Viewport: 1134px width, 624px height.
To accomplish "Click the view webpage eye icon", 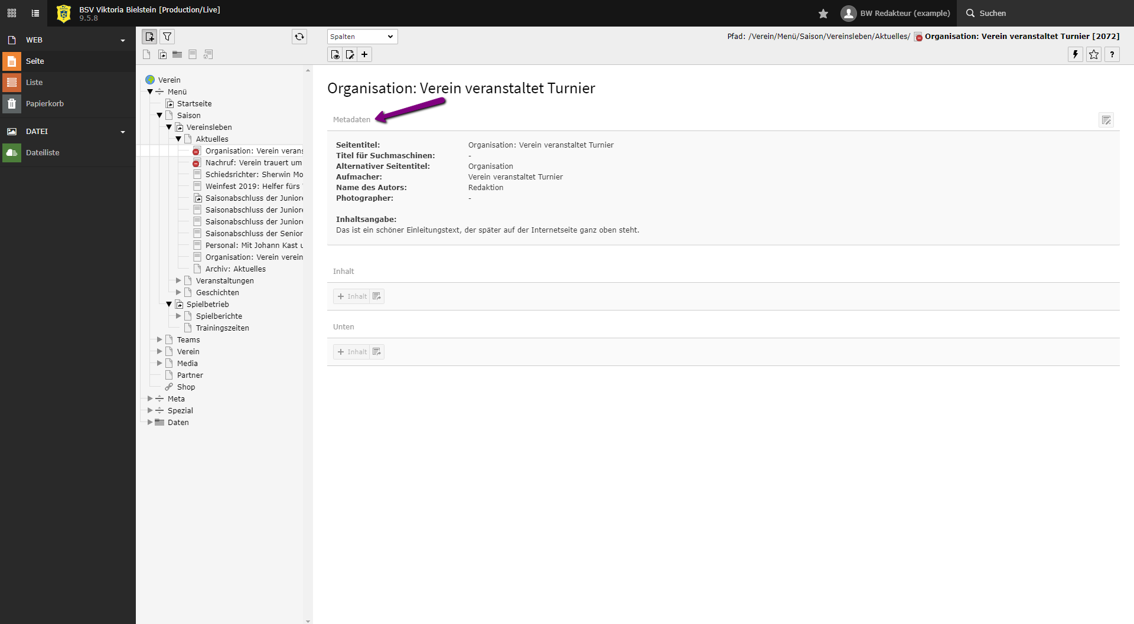I will coord(335,54).
